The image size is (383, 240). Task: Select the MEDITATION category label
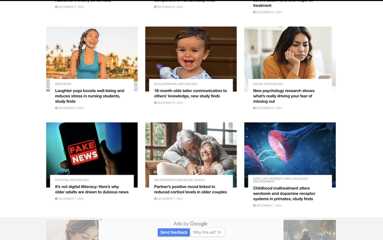click(x=63, y=84)
